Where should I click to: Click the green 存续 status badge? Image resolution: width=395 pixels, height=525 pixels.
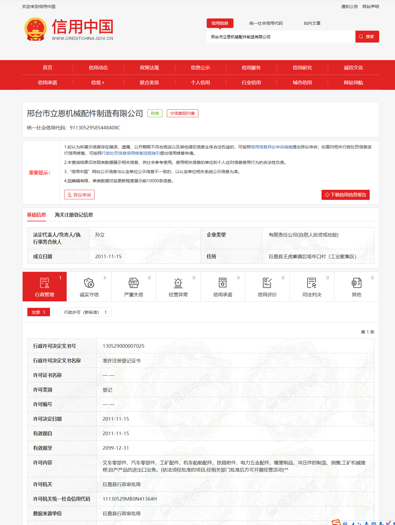coord(155,113)
